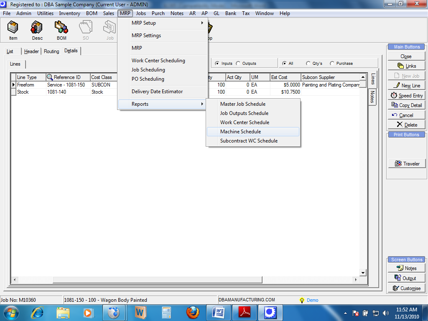
Task: Select the Qty's radio button
Action: click(308, 64)
